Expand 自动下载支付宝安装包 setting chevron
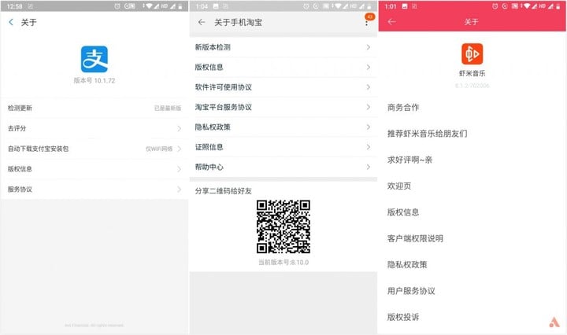The image size is (567, 335). click(179, 149)
